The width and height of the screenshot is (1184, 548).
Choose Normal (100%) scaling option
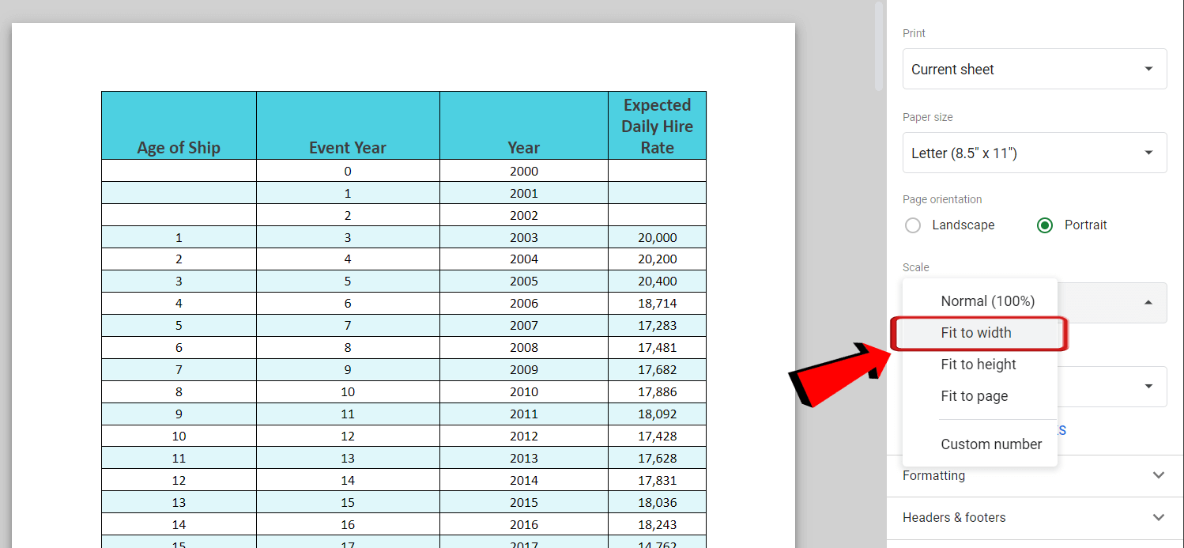[987, 300]
